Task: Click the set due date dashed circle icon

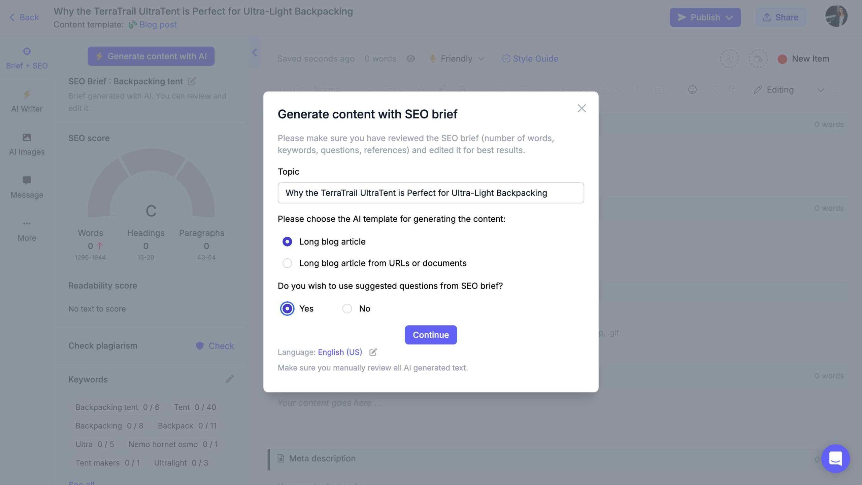Action: [x=758, y=59]
